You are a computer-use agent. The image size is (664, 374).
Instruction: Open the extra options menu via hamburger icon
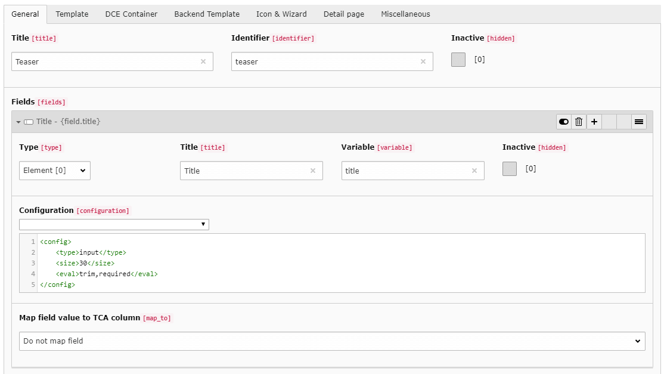[639, 121]
